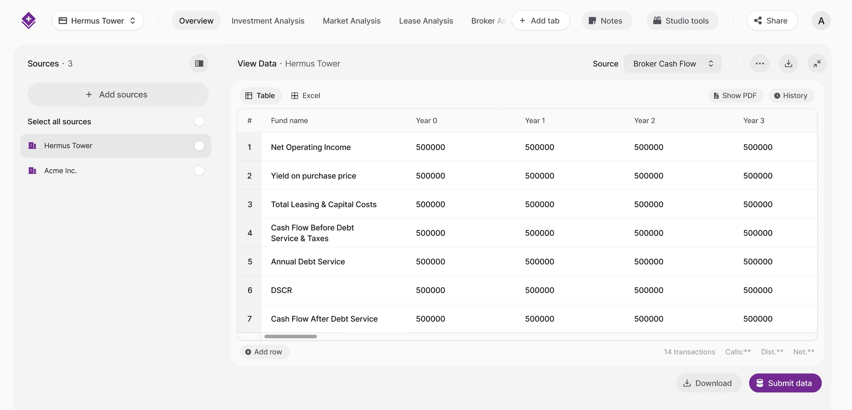Open the History panel
The width and height of the screenshot is (852, 410).
(x=791, y=95)
